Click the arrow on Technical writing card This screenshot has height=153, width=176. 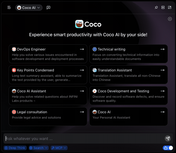162,49
